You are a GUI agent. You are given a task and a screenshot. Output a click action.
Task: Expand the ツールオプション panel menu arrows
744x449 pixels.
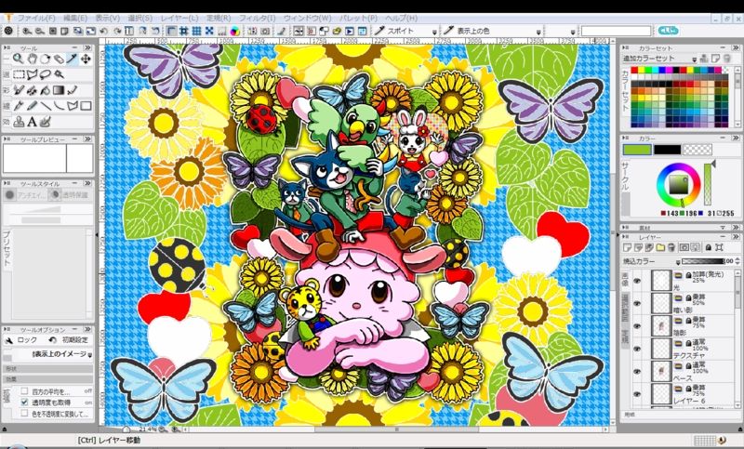point(87,329)
